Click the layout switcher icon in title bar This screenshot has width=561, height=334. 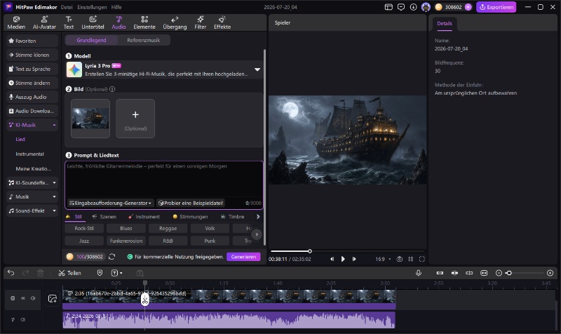coord(388,7)
